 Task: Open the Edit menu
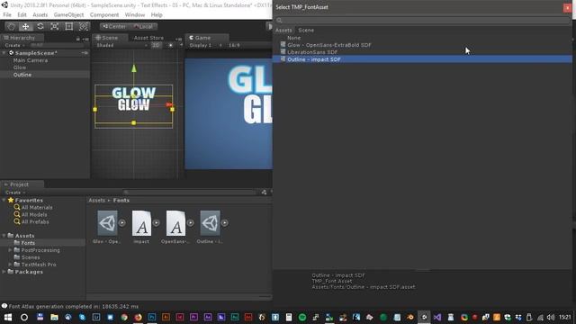click(22, 14)
